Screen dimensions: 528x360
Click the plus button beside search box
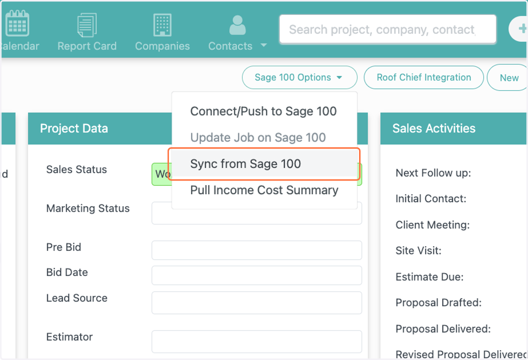pyautogui.click(x=518, y=29)
